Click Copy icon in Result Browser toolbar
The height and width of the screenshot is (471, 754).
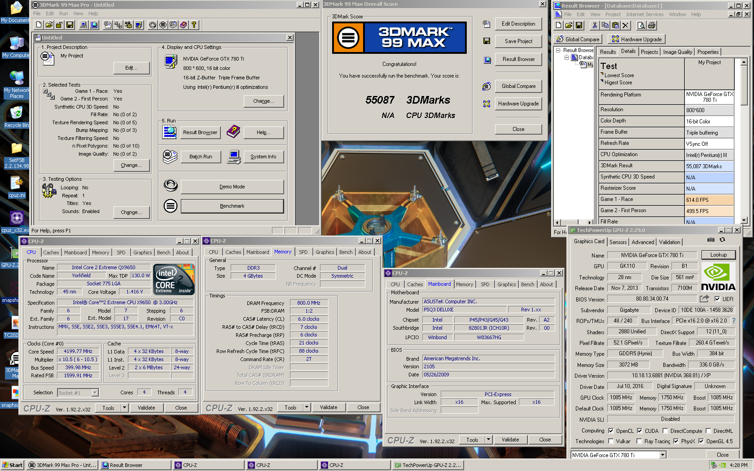(x=605, y=25)
